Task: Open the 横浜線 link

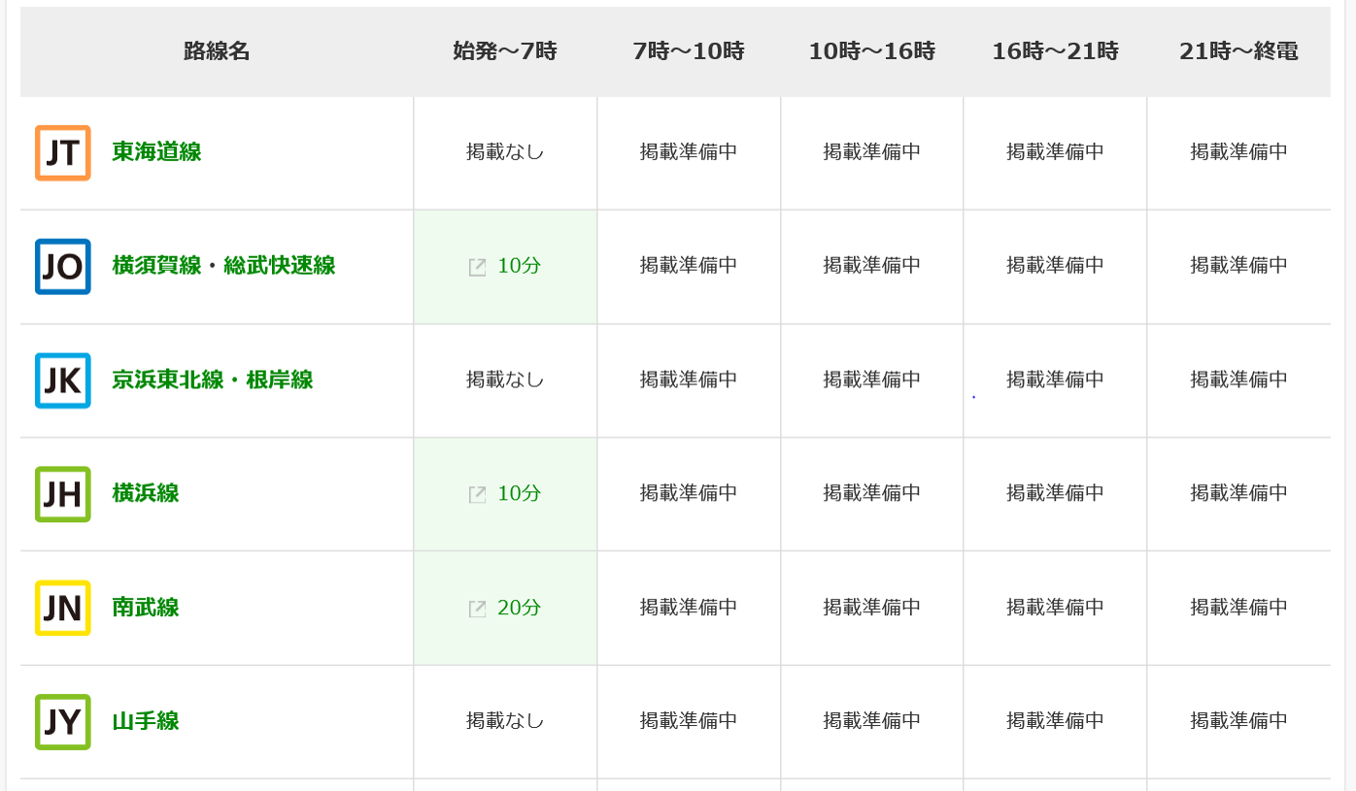Action: [146, 493]
